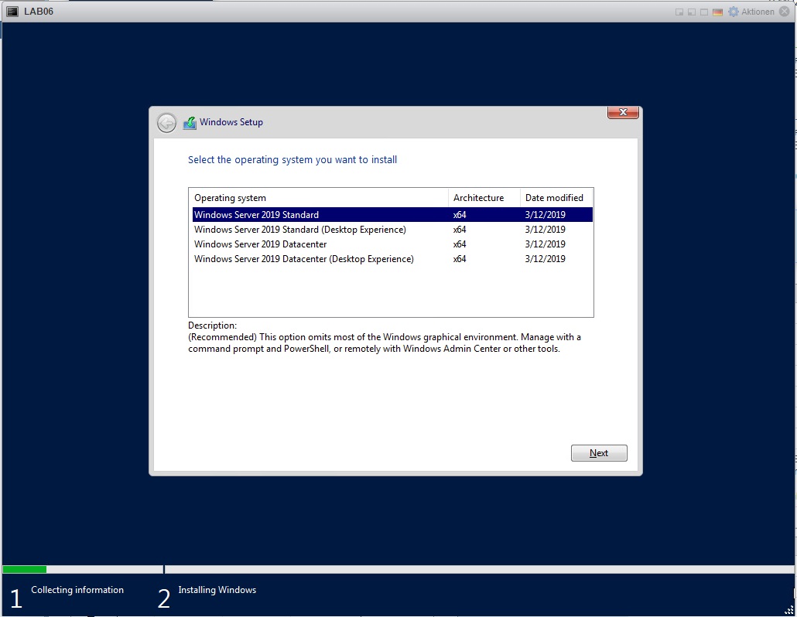Open the Aktionen gear menu

tap(734, 12)
